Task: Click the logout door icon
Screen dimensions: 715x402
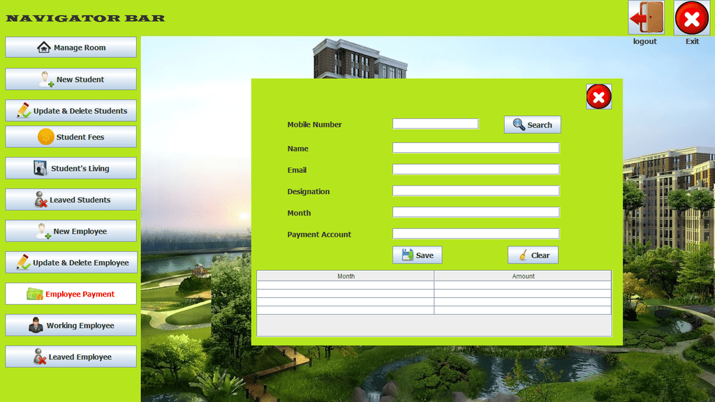Action: [646, 17]
